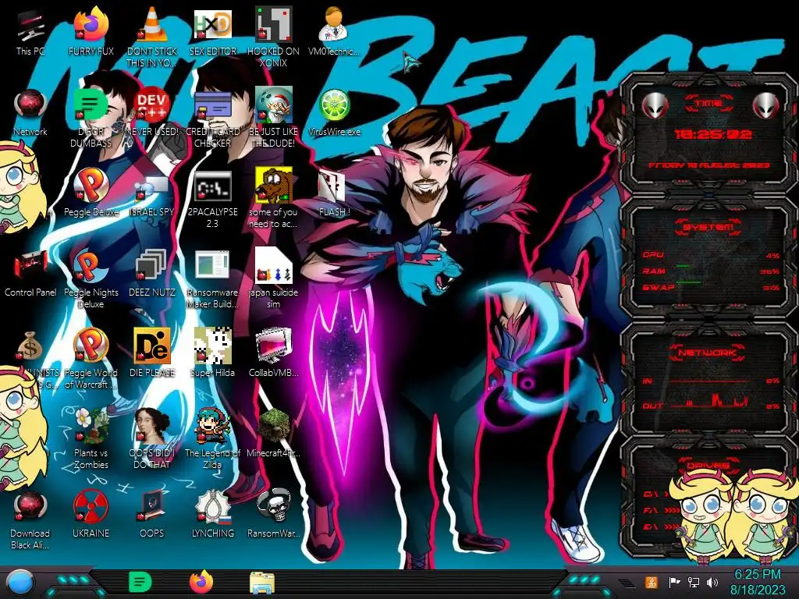Click the taskbar clock 6:25 PM
Image resolution: width=799 pixels, height=599 pixels.
tap(758, 582)
